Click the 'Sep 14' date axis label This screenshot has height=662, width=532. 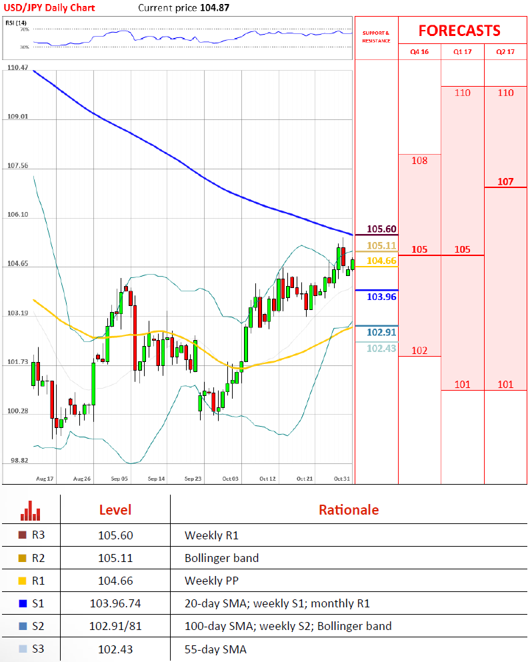coord(156,479)
